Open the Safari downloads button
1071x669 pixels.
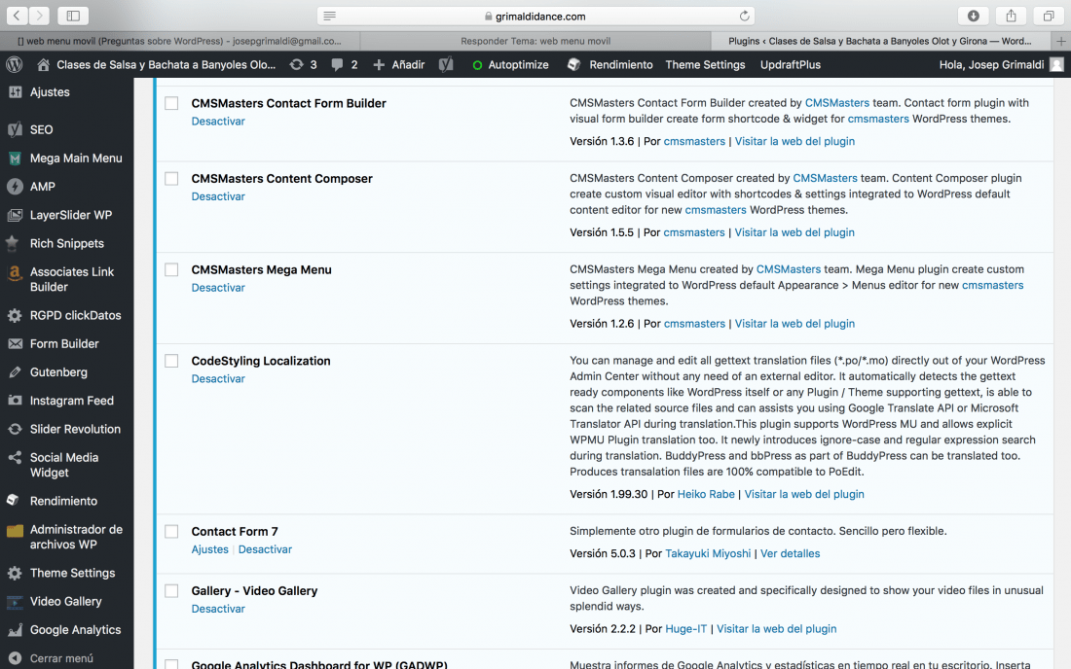(974, 16)
